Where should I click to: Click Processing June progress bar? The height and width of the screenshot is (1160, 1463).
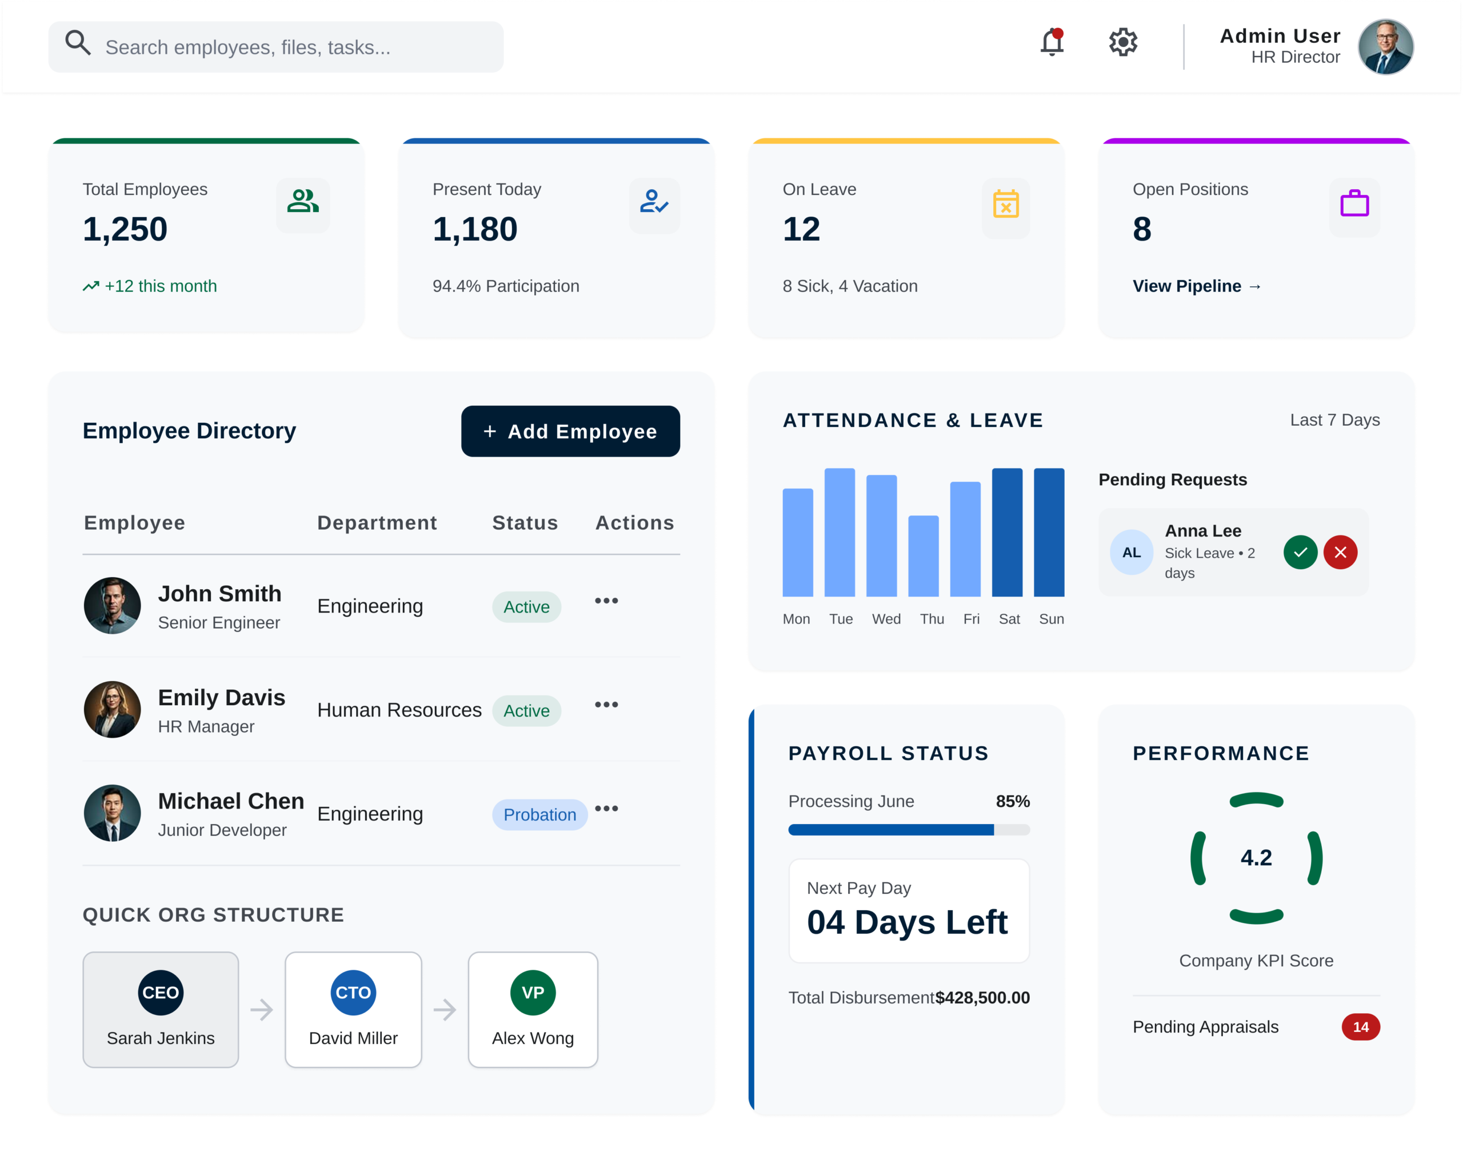coord(909,830)
